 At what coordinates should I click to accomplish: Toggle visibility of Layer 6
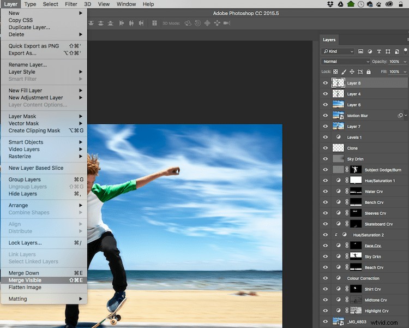click(x=325, y=105)
